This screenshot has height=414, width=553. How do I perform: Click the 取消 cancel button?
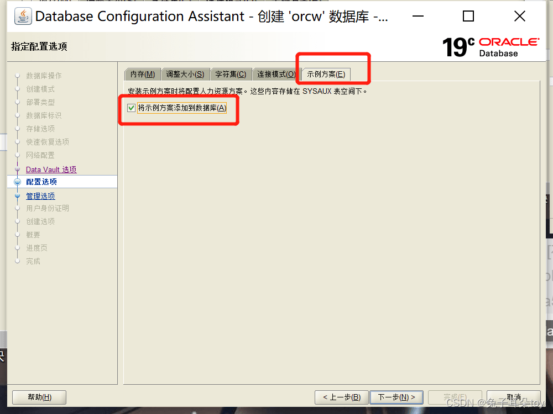[x=514, y=397]
